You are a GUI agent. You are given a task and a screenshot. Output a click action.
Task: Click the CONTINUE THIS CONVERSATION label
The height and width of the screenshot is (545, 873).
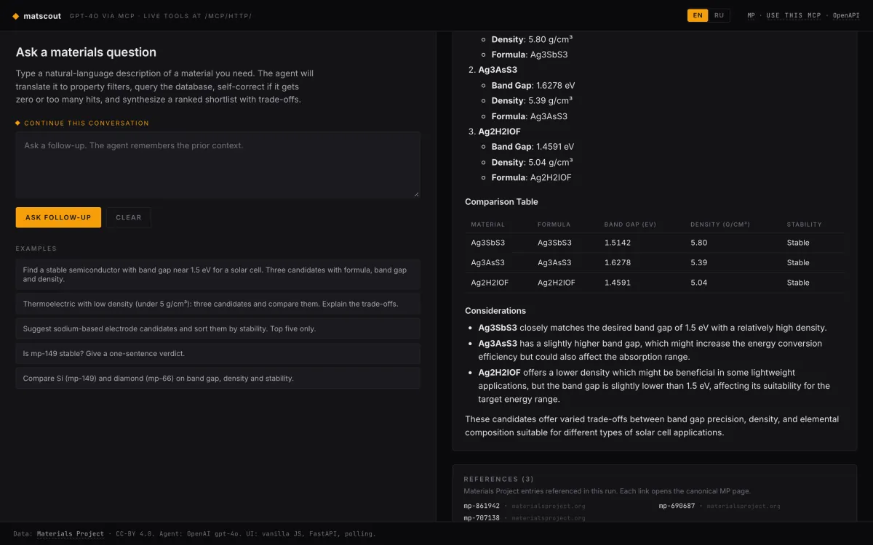pyautogui.click(x=87, y=124)
